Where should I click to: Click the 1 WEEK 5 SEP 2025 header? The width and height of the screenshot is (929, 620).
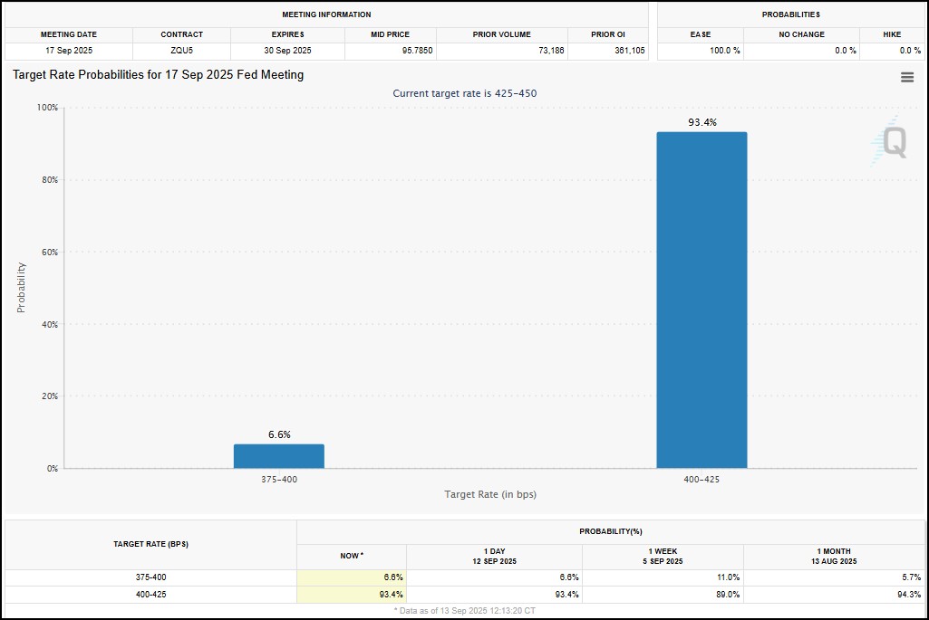(x=663, y=556)
